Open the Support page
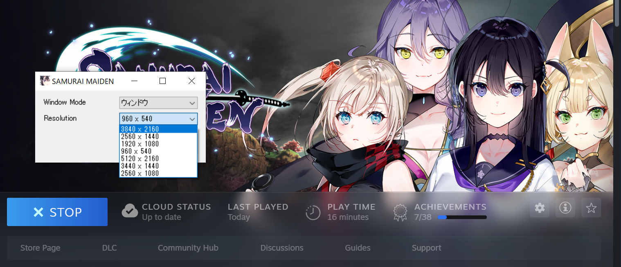The height and width of the screenshot is (267, 621). pyautogui.click(x=426, y=248)
